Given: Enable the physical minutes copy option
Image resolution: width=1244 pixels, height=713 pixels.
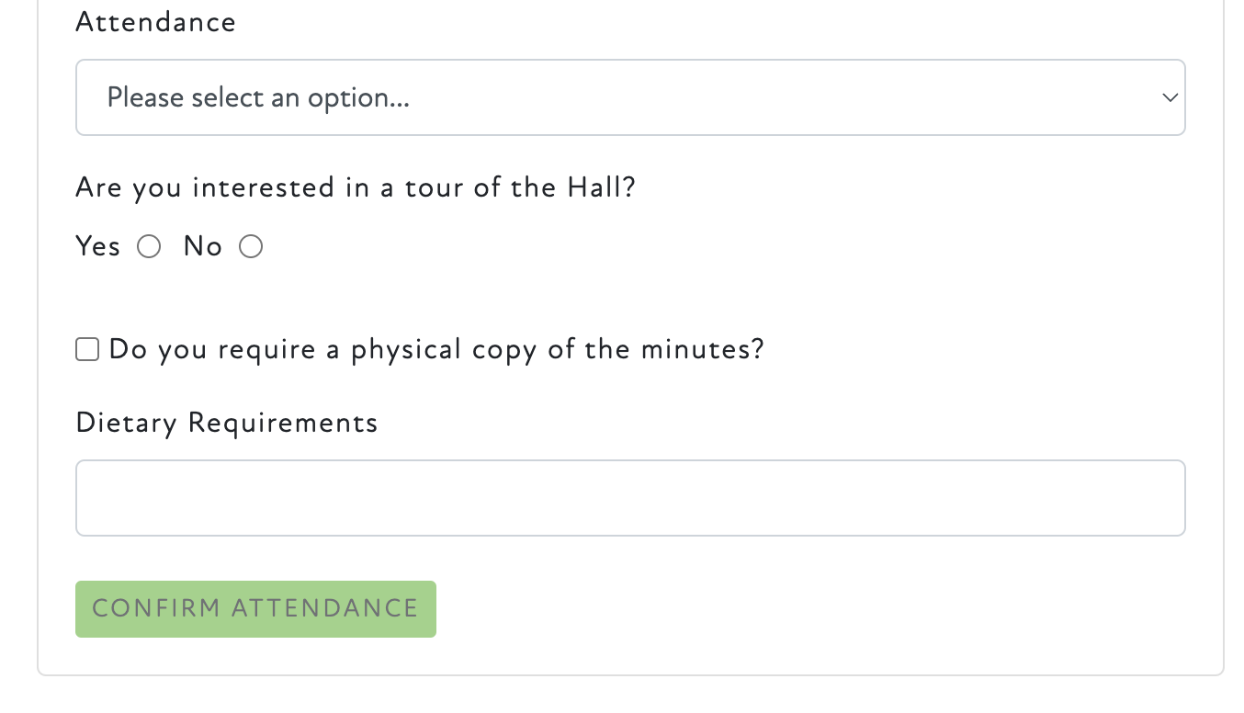Looking at the screenshot, I should click(x=87, y=349).
